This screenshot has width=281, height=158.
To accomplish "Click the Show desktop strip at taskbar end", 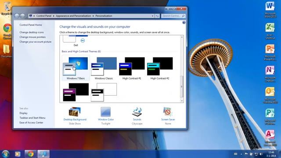I will (x=280, y=154).
